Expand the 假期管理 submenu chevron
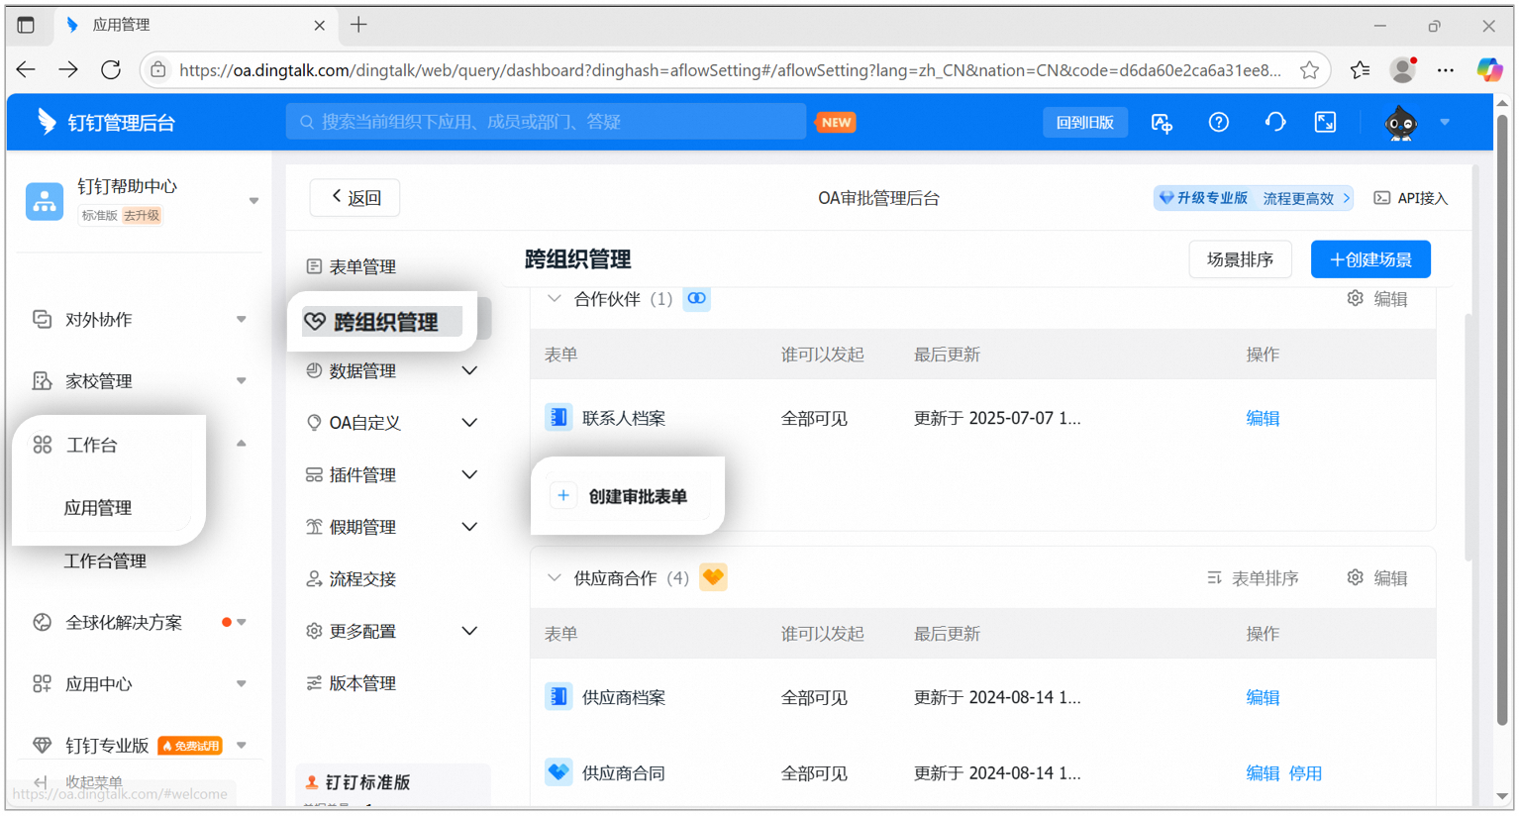The image size is (1519, 816). coord(469,526)
